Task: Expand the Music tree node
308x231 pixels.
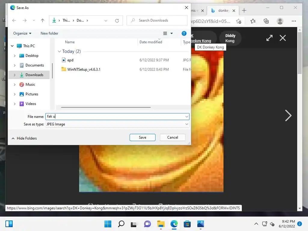Action: (14, 85)
